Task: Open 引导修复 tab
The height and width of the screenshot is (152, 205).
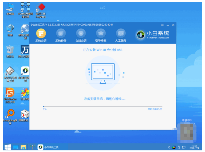Action: point(101,35)
